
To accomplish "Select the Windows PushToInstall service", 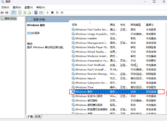I will (x=114, y=70).
